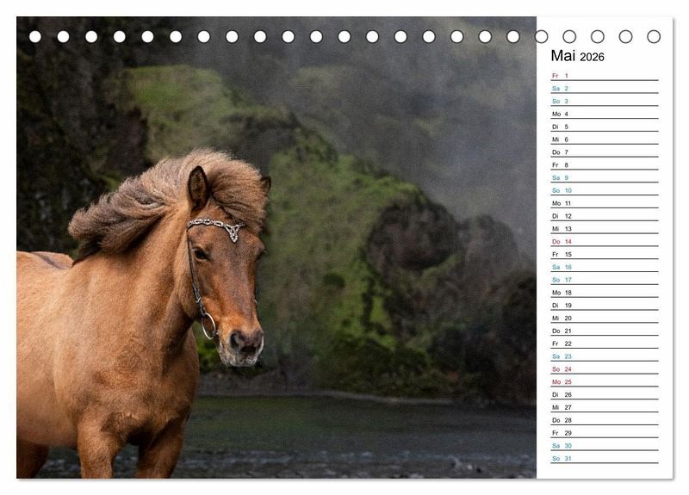Choose the Do 7 date entry
Image resolution: width=689 pixels, height=495 pixels.
pos(604,152)
